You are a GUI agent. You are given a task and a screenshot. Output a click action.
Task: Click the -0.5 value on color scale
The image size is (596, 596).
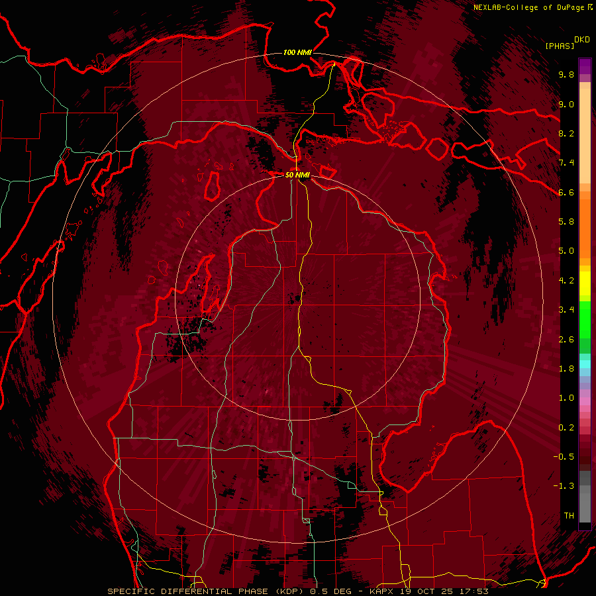click(564, 457)
